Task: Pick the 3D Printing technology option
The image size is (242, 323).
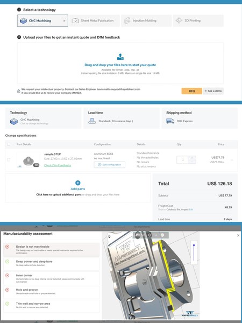Action: coord(198,20)
